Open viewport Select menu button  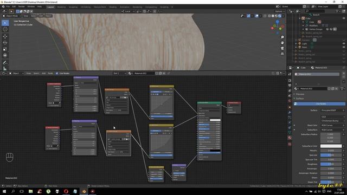pos(34,16)
